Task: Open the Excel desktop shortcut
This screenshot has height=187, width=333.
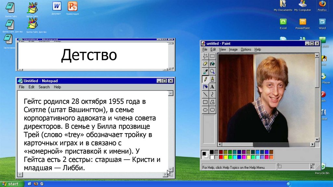Action: pos(283,24)
